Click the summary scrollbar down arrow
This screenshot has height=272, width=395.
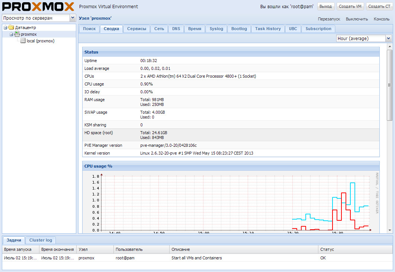389,230
